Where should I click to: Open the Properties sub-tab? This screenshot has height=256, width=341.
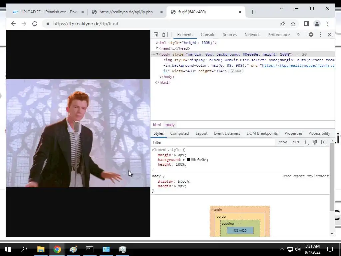[x=293, y=133]
